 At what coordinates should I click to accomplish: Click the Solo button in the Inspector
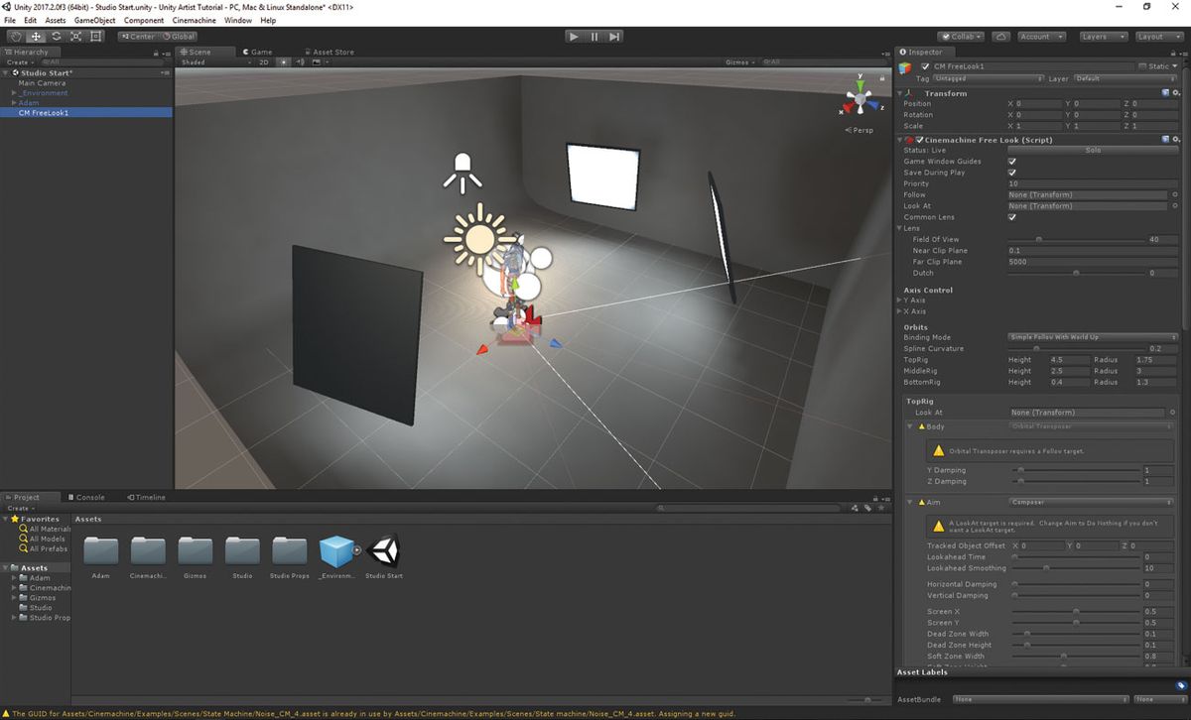1092,150
